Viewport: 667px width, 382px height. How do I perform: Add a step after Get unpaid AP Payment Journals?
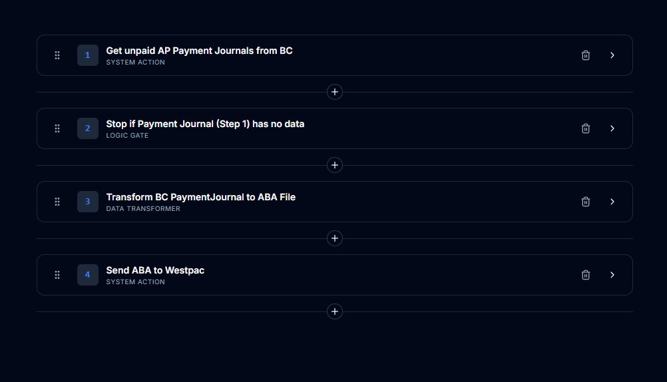pos(335,92)
